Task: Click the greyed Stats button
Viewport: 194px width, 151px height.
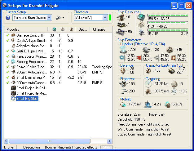Action: [x=107, y=147]
